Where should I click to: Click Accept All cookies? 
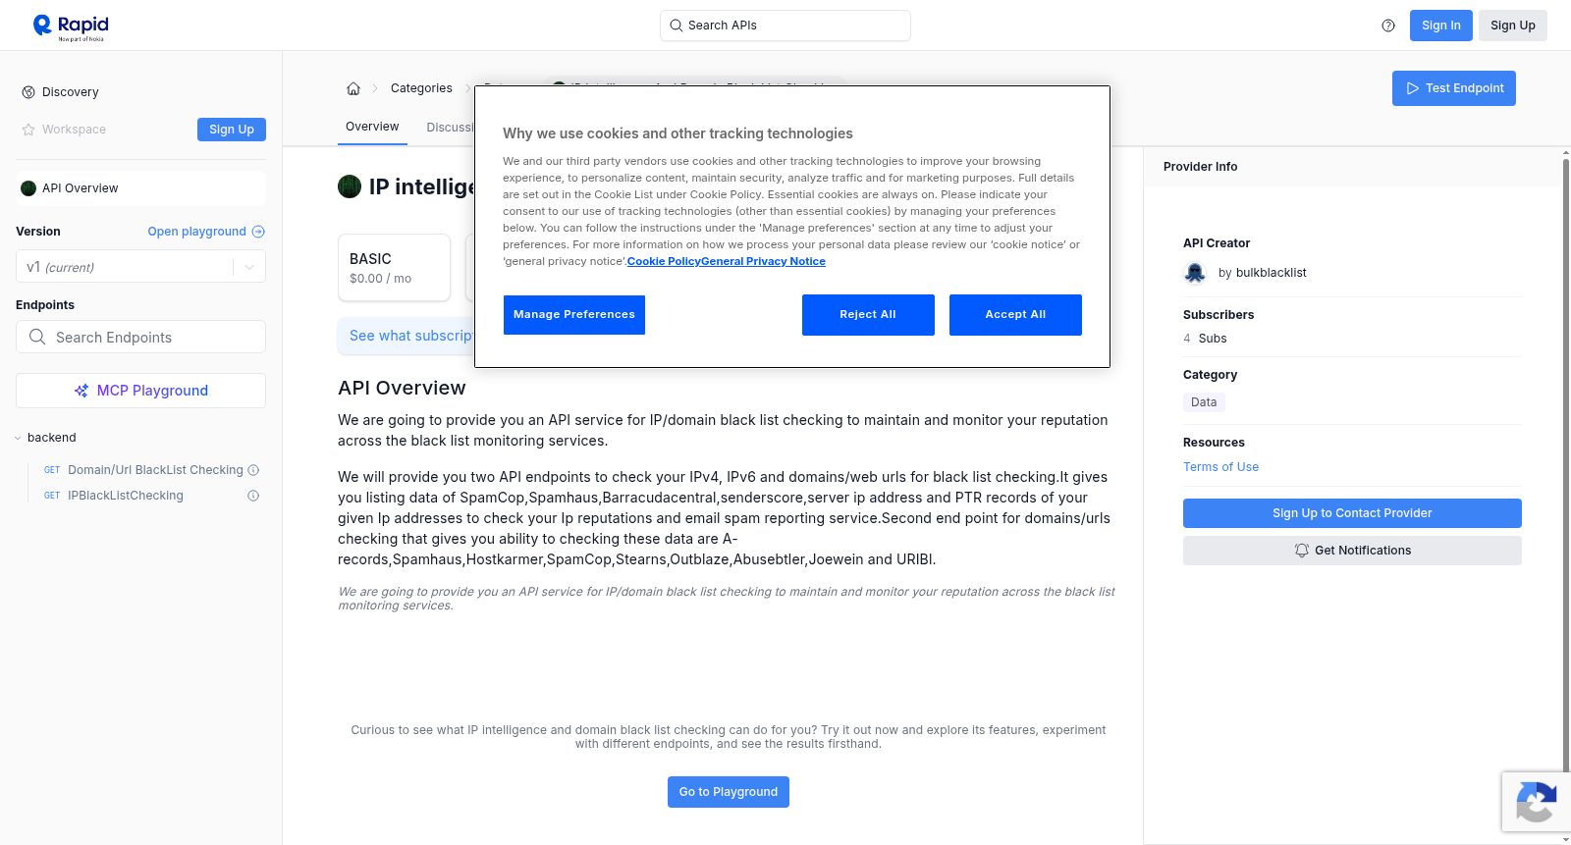tap(1015, 315)
